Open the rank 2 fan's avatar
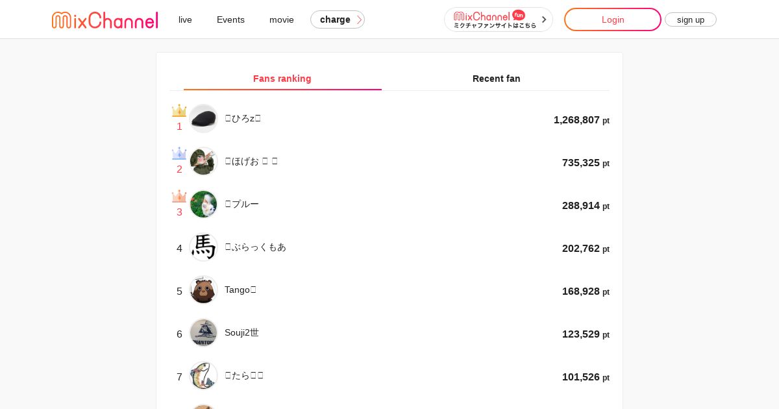 click(x=203, y=162)
